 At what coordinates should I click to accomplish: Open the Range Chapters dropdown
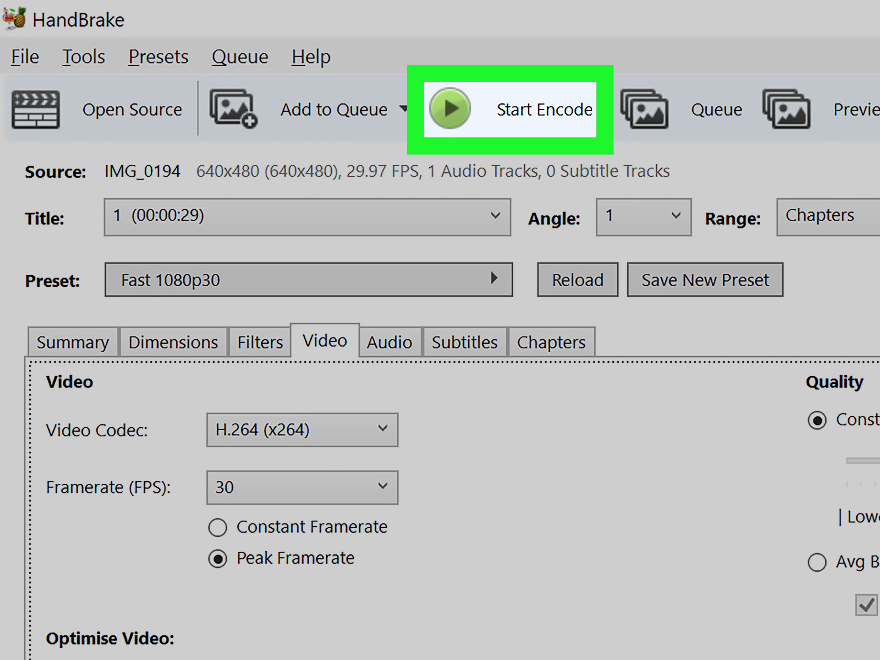(x=828, y=217)
